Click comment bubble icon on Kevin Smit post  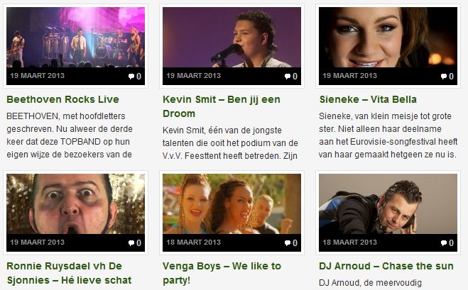click(x=288, y=77)
